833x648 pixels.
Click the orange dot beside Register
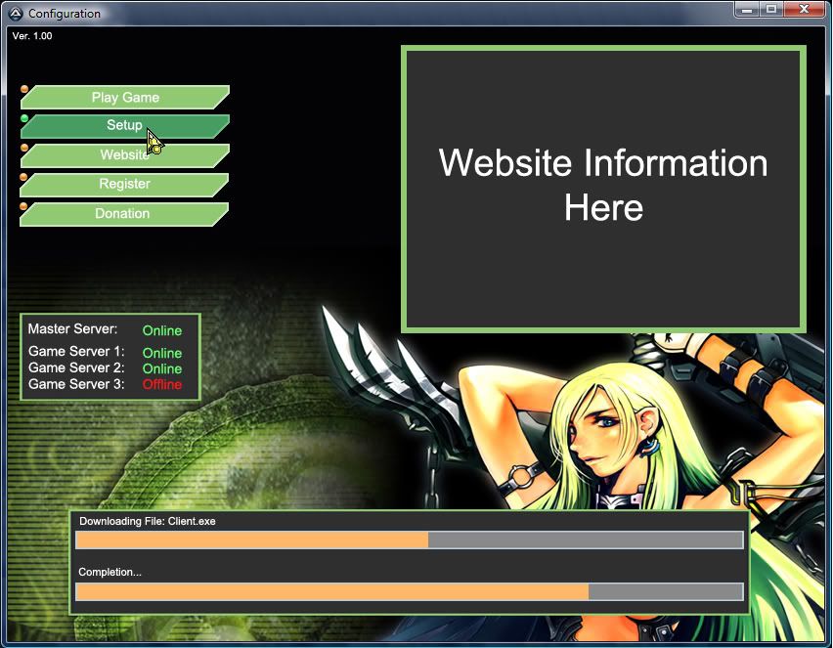click(23, 176)
